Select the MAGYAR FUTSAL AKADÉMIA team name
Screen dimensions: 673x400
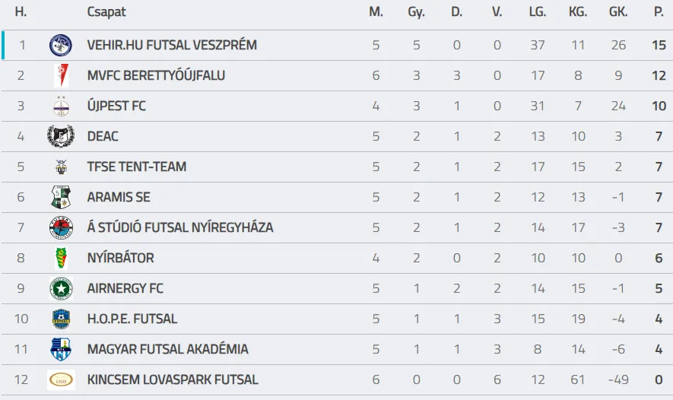[167, 349]
